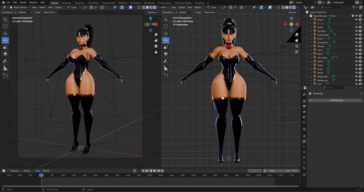Switch to orthographic grid icon in right viewport

point(297,52)
